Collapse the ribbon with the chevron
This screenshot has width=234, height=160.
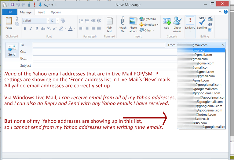[220, 12]
